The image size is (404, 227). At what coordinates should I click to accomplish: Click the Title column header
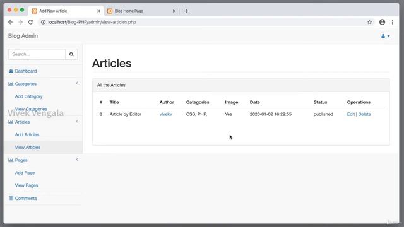pyautogui.click(x=114, y=102)
